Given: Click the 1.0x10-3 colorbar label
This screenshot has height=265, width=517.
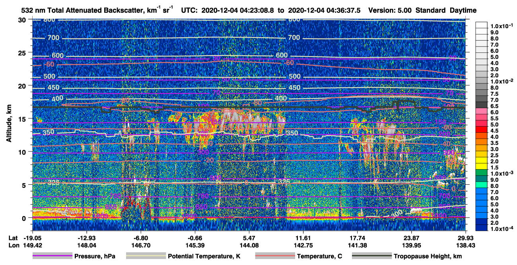Looking at the screenshot, I should click(x=501, y=174).
